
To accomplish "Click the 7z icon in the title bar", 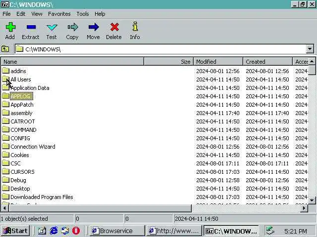I will coord(5,4).
